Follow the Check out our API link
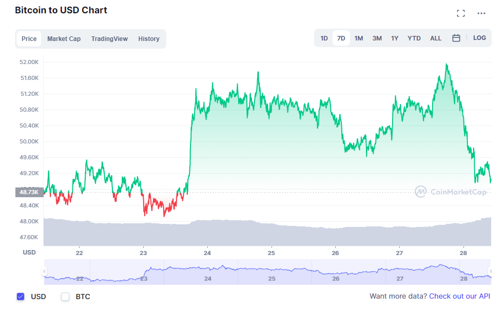Image resolution: width=504 pixels, height=315 pixels. pos(459,296)
